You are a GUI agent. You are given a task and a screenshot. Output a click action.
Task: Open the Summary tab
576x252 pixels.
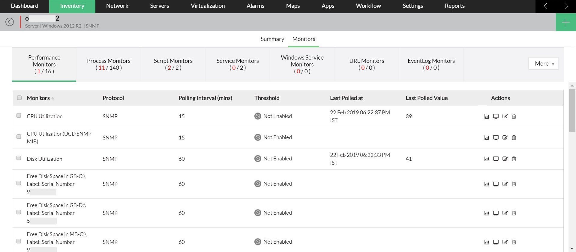point(272,39)
